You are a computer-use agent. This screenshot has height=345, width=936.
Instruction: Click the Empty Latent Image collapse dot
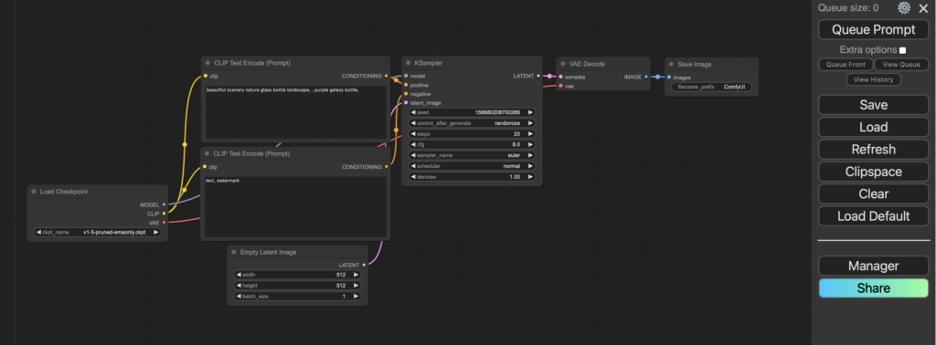click(x=234, y=252)
